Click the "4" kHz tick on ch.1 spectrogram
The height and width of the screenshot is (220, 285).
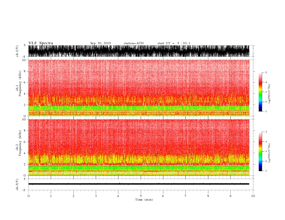25,94
